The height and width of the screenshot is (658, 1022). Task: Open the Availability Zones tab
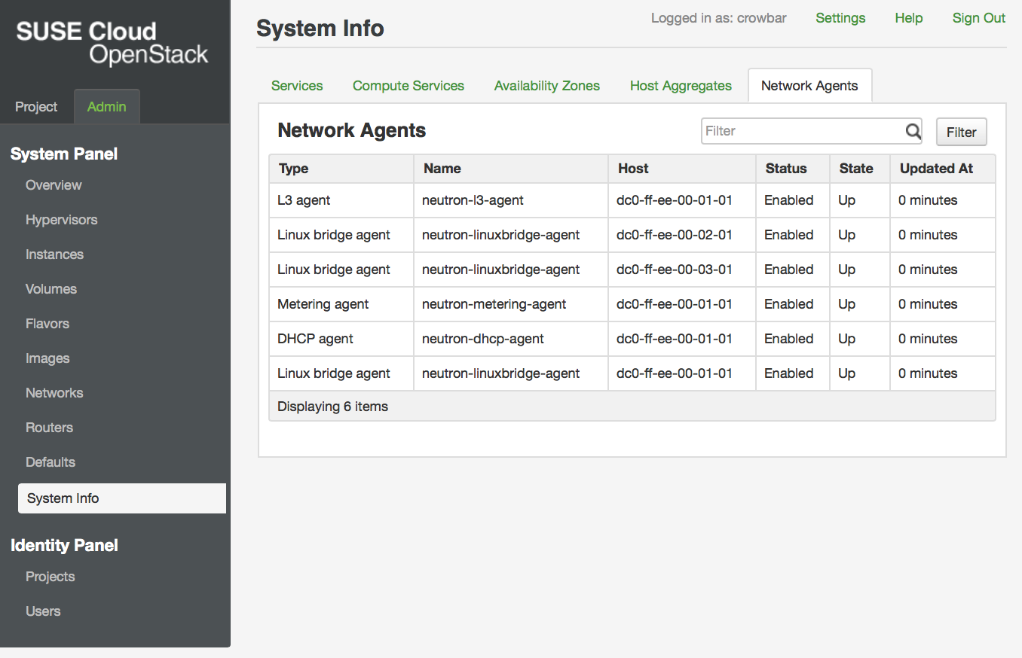(x=547, y=86)
